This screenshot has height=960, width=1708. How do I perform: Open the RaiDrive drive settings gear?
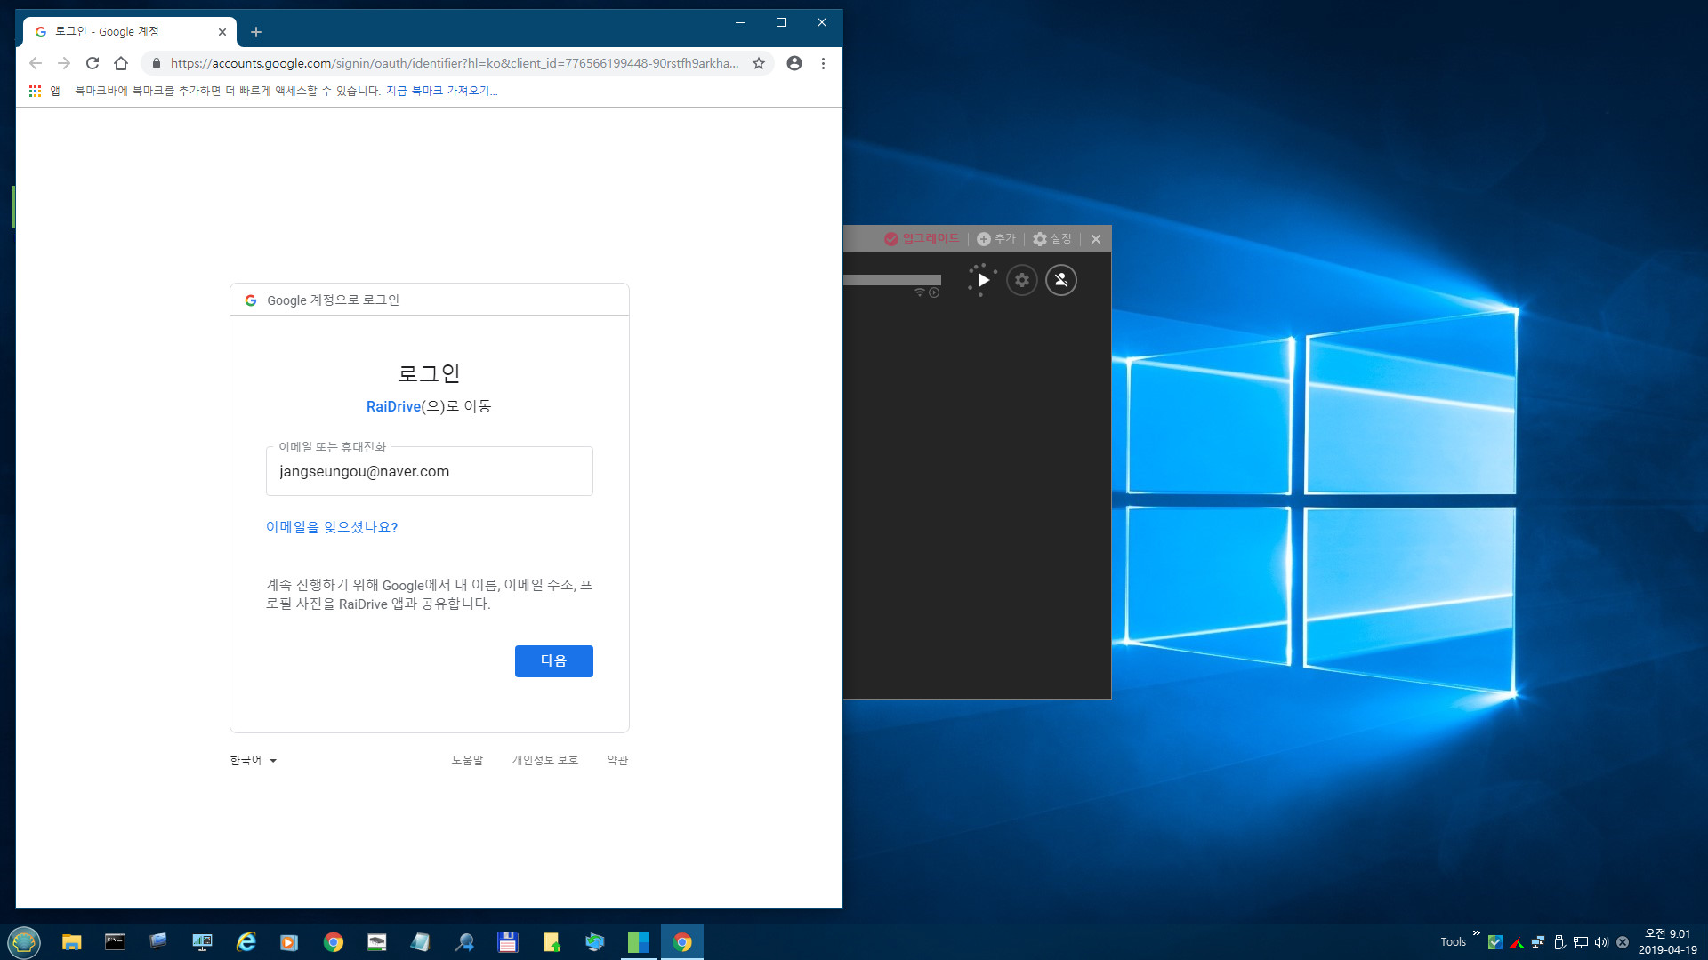[x=1022, y=280]
